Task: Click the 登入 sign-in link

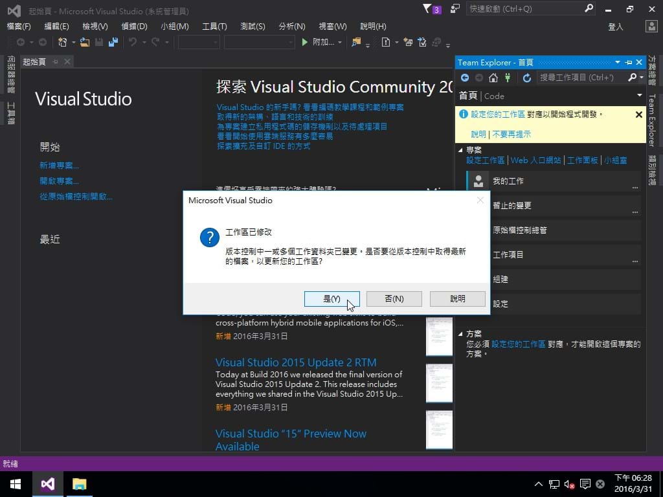Action: (616, 27)
